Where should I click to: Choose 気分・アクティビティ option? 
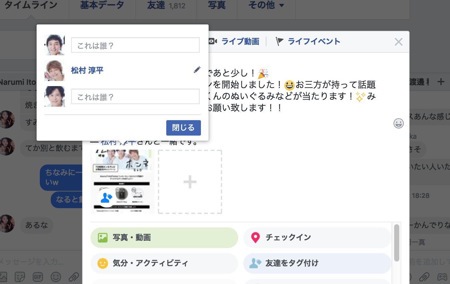(164, 263)
